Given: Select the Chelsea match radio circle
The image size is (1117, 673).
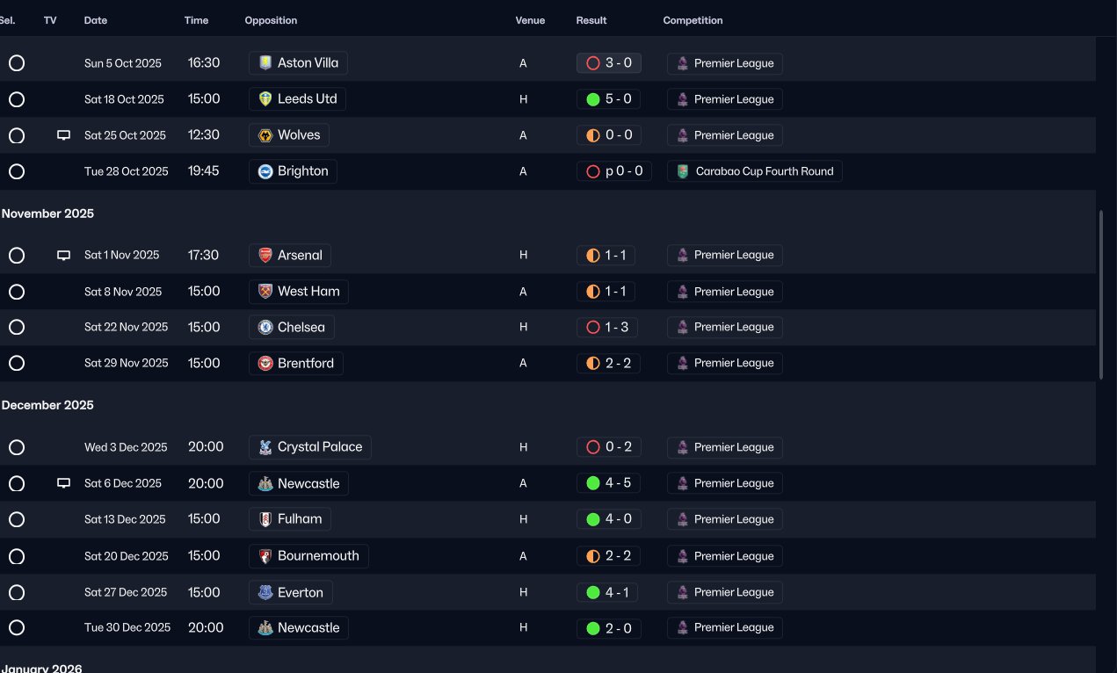Looking at the screenshot, I should (17, 327).
